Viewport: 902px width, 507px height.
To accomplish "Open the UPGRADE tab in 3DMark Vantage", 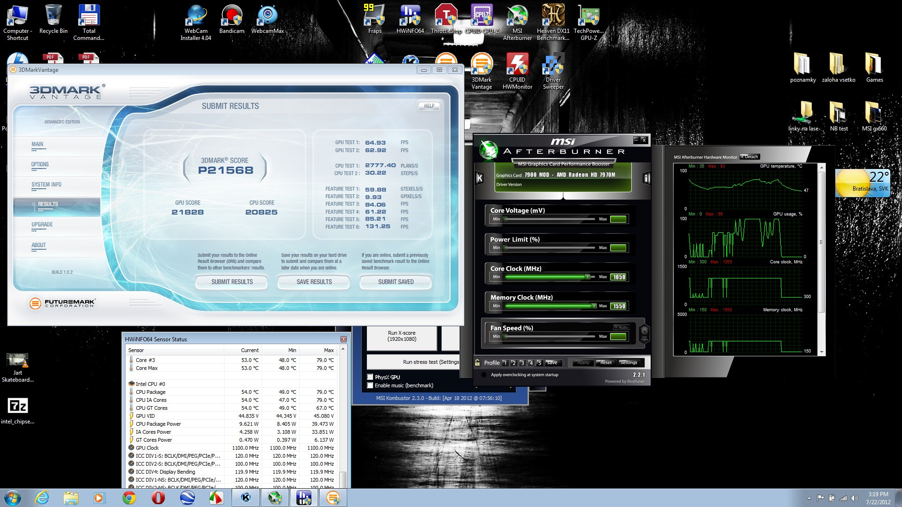I will (42, 225).
